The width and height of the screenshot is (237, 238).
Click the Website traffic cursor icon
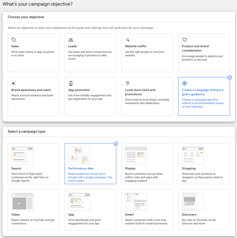click(127, 40)
